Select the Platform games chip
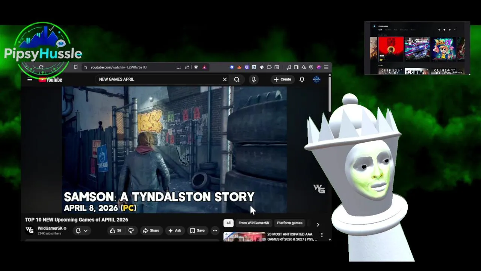The height and width of the screenshot is (271, 481). (x=290, y=223)
